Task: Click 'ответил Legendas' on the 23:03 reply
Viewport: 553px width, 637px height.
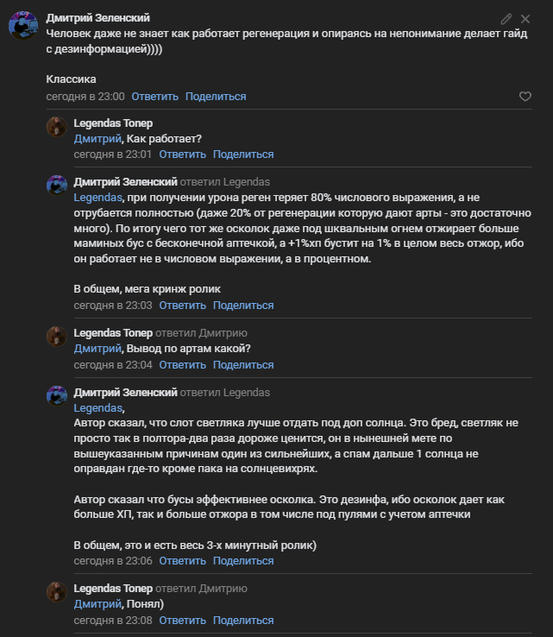Action: pos(224,182)
